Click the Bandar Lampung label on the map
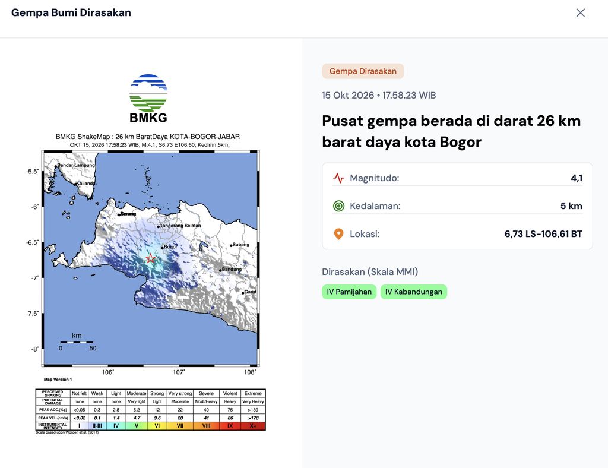This screenshot has width=608, height=468. pyautogui.click(x=76, y=165)
